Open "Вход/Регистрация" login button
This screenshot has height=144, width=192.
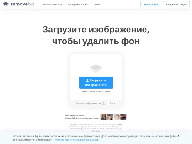tap(176, 4)
